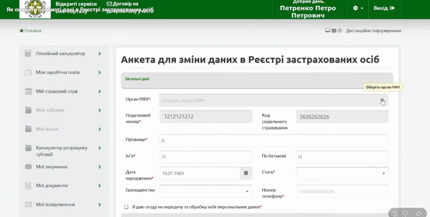Expand the Мої повідомлення chevron arrow
This screenshot has height=217, width=430.
click(x=100, y=204)
